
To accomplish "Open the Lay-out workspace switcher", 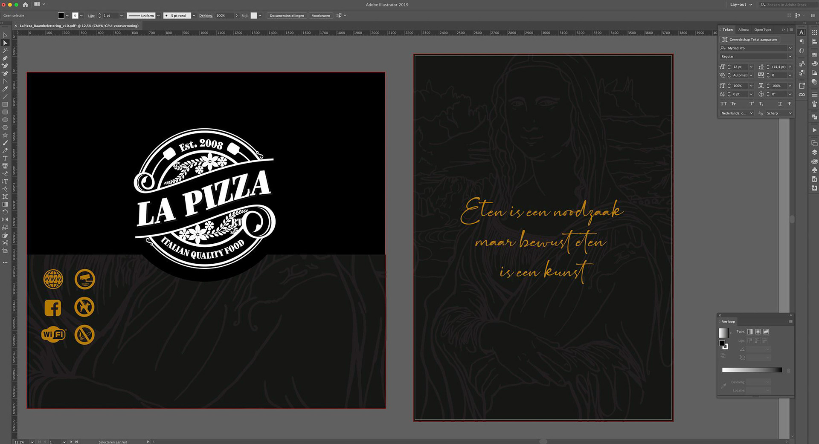I will (x=741, y=5).
